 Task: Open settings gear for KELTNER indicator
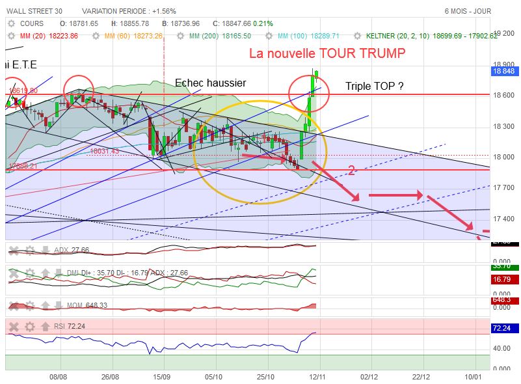pos(357,36)
